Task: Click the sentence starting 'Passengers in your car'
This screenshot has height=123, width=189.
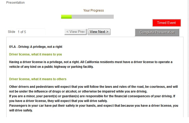Action: 94,108
